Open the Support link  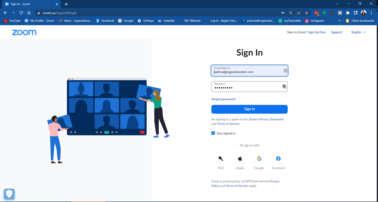point(337,32)
